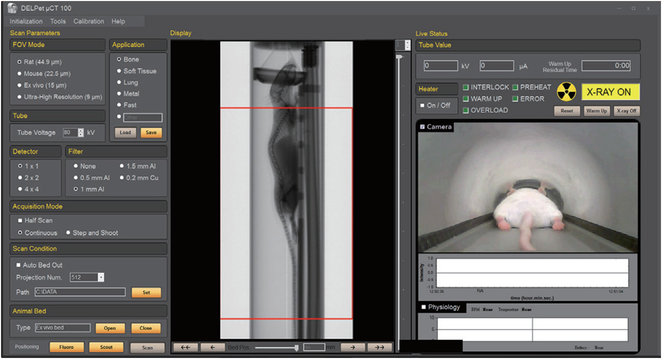
Task: Open the Initialization menu
Action: 26,21
